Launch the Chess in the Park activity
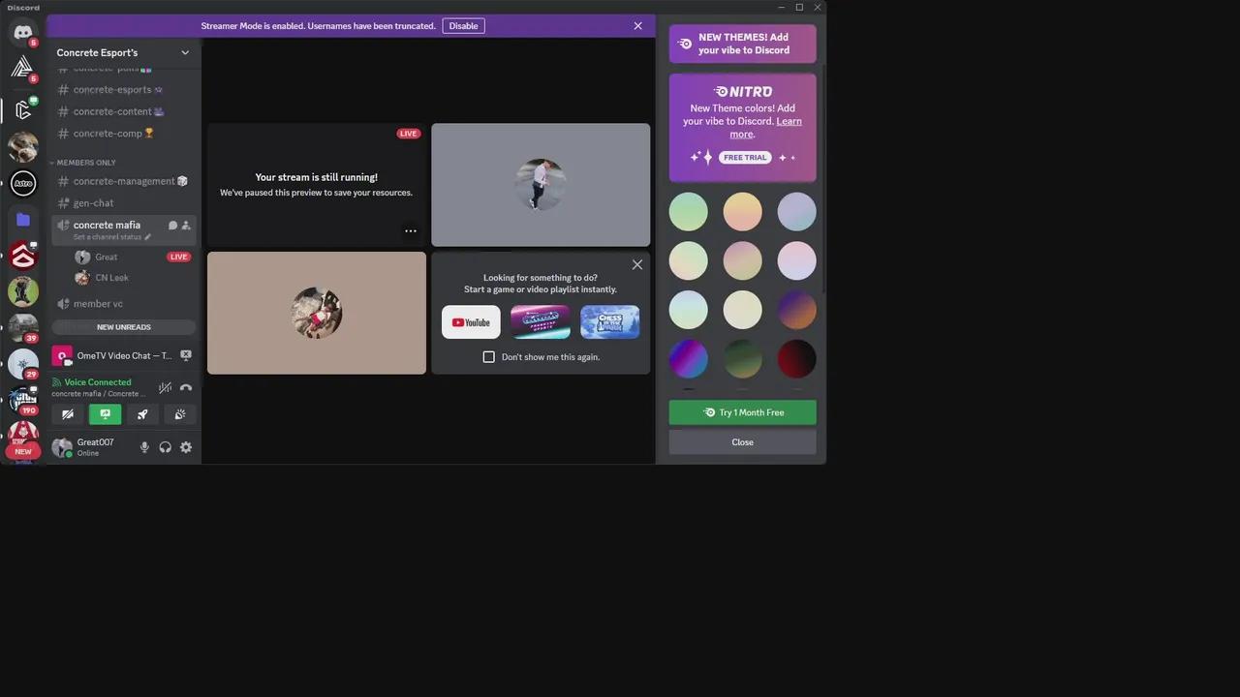Screen dimensions: 1240x697 pyautogui.click(x=609, y=322)
